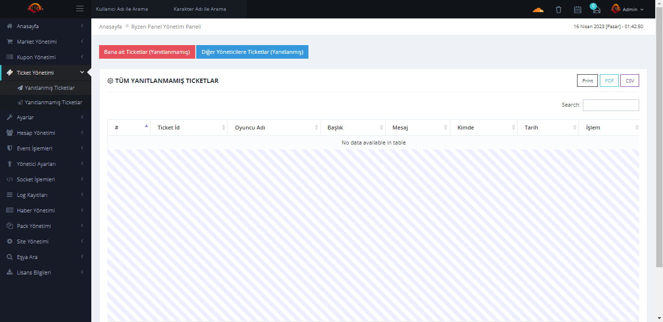Expand the Ayarlar menu chevron
Image resolution: width=663 pixels, height=322 pixels.
82,117
